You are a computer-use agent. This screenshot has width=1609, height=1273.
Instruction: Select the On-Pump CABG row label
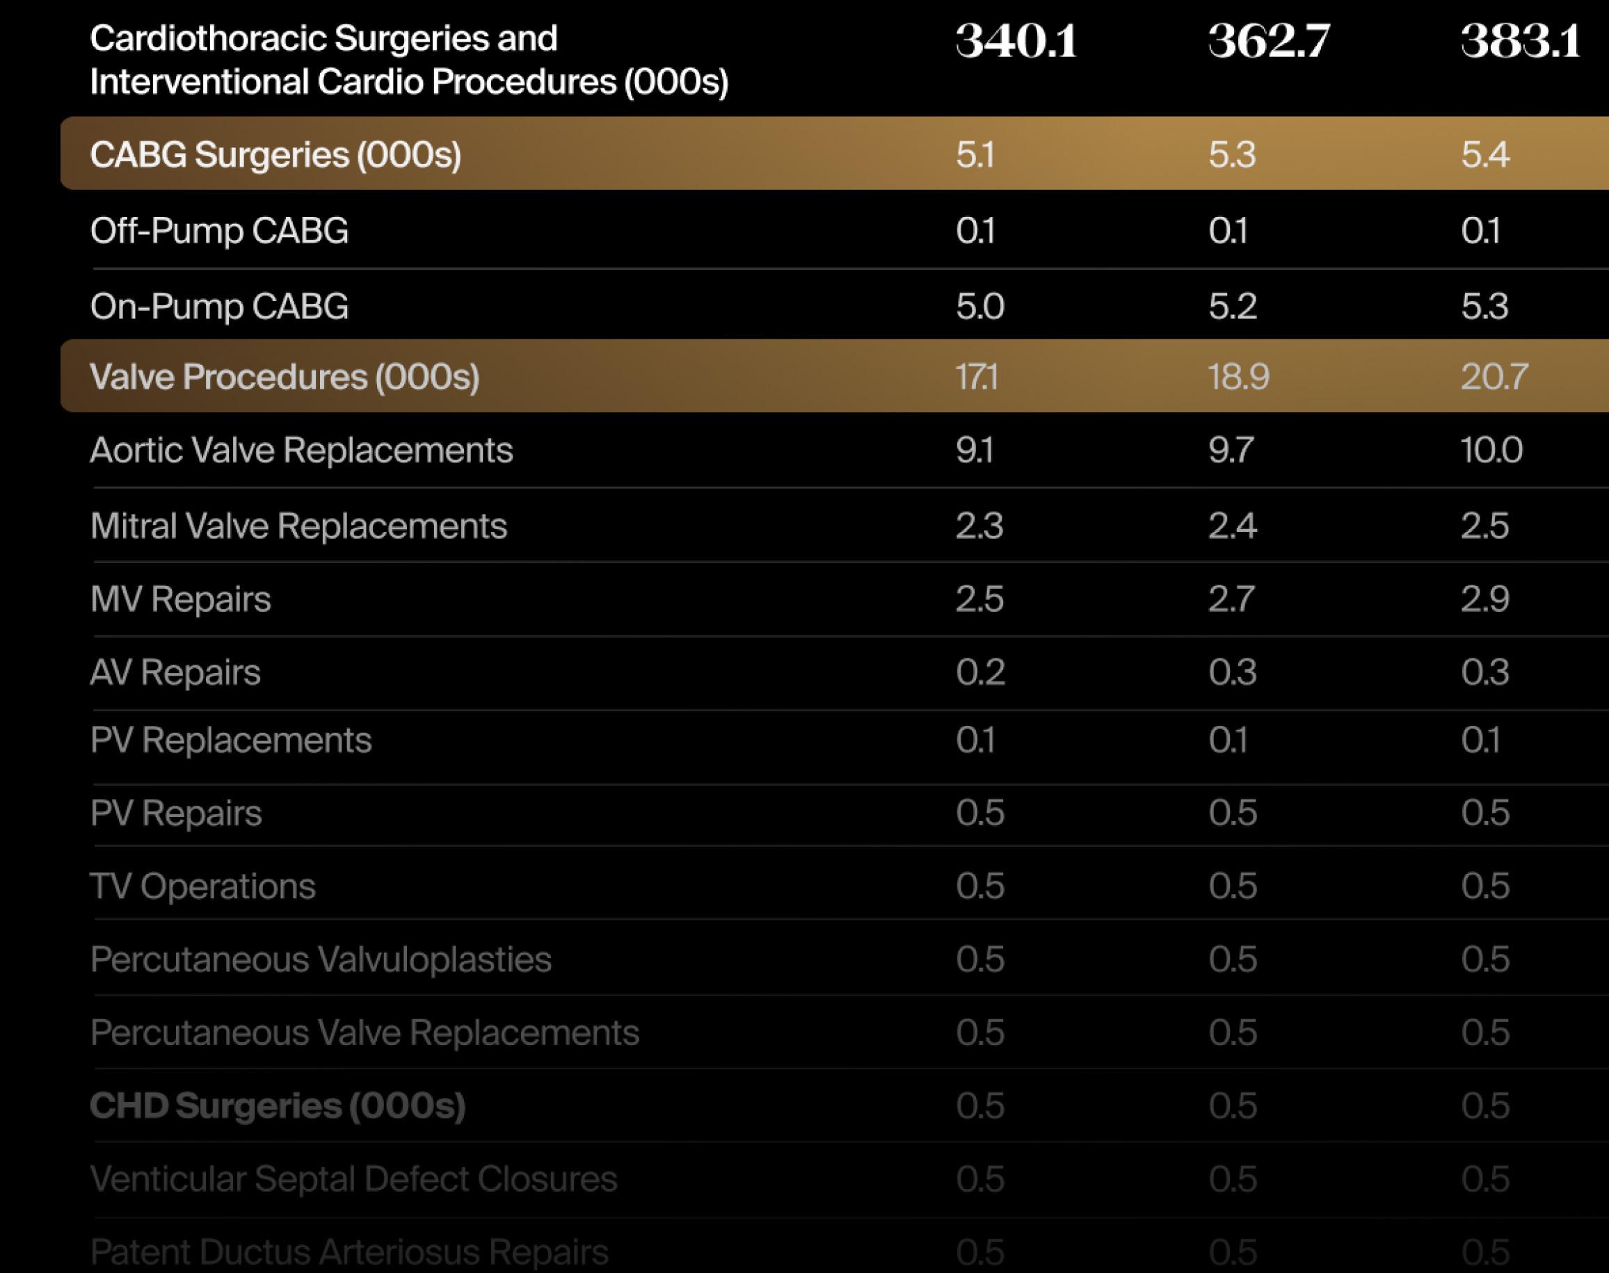(219, 307)
